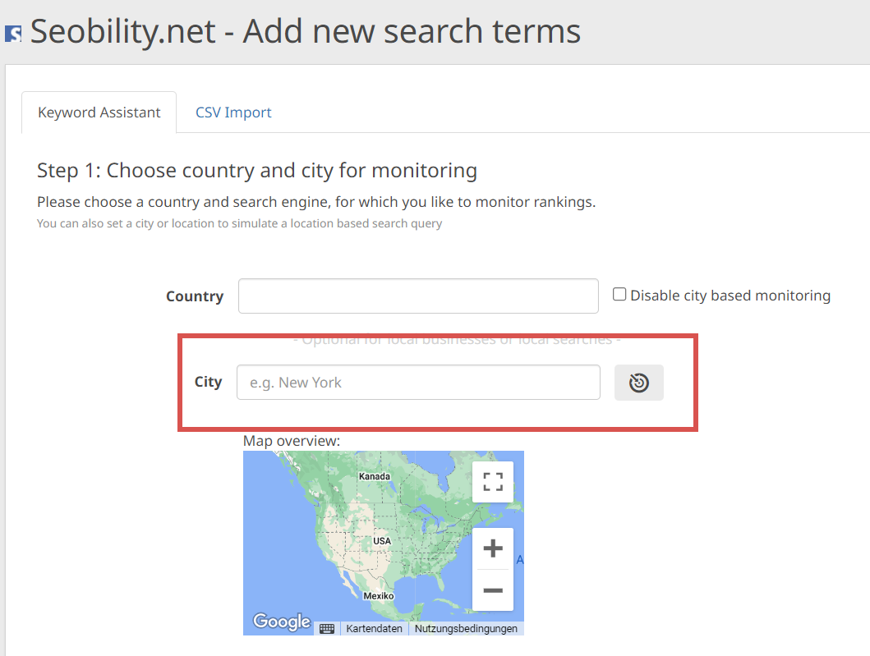Image resolution: width=870 pixels, height=656 pixels.
Task: Open the CSV Import tab
Action: (x=233, y=112)
